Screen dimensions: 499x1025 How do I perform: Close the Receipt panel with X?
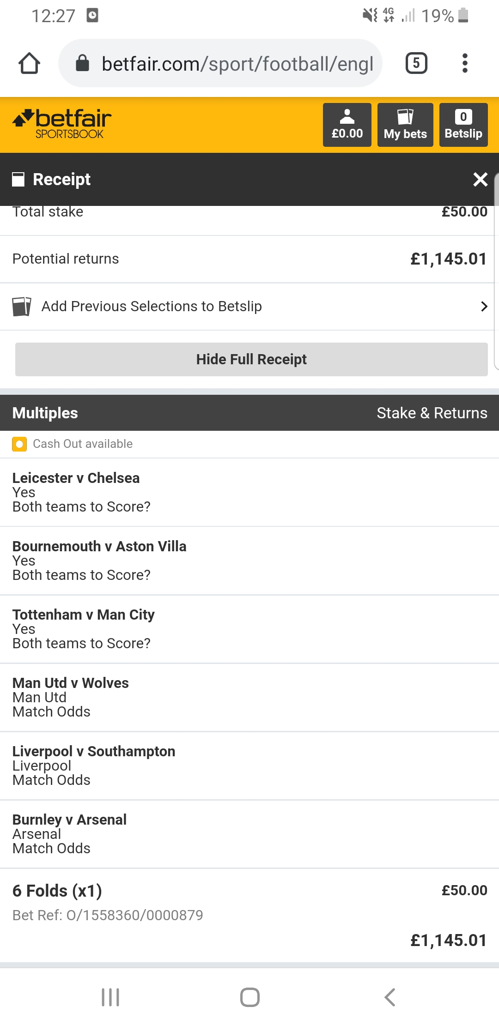coord(481,179)
